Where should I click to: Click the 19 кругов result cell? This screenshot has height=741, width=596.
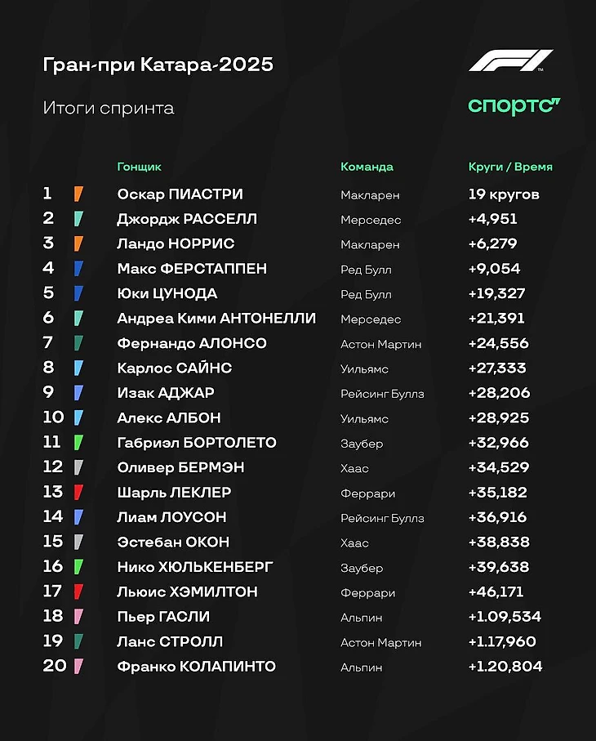(504, 194)
